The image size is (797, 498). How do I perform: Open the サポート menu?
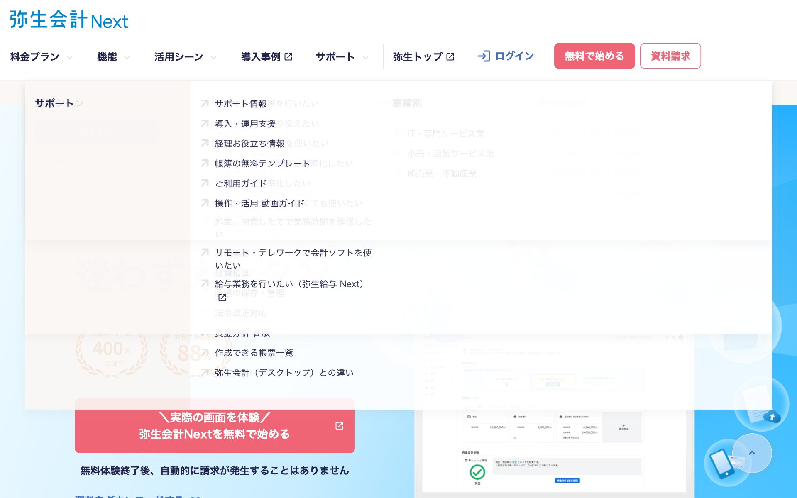coord(335,56)
